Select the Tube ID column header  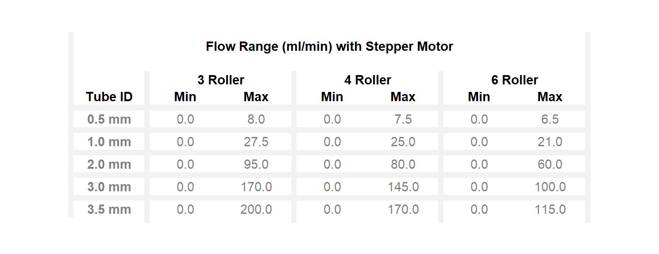109,97
